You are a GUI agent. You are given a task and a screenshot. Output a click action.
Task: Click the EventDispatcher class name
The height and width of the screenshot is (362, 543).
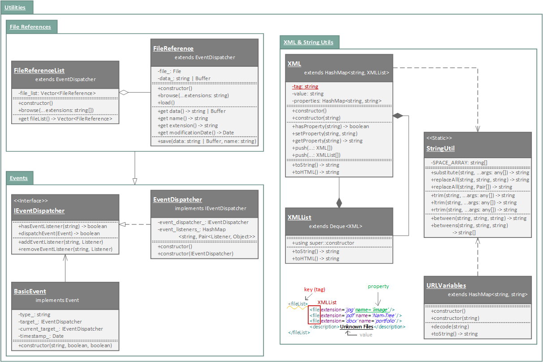(177, 199)
